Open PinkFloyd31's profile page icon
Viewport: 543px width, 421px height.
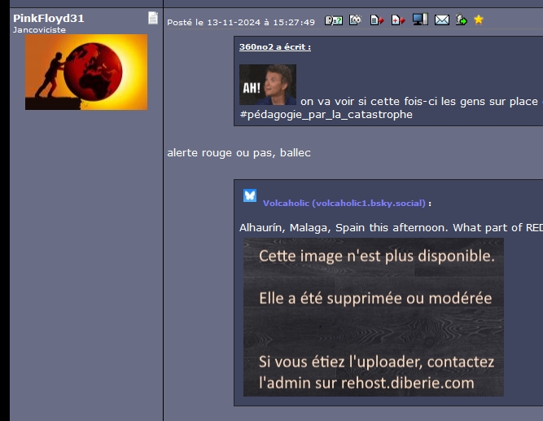(x=153, y=18)
